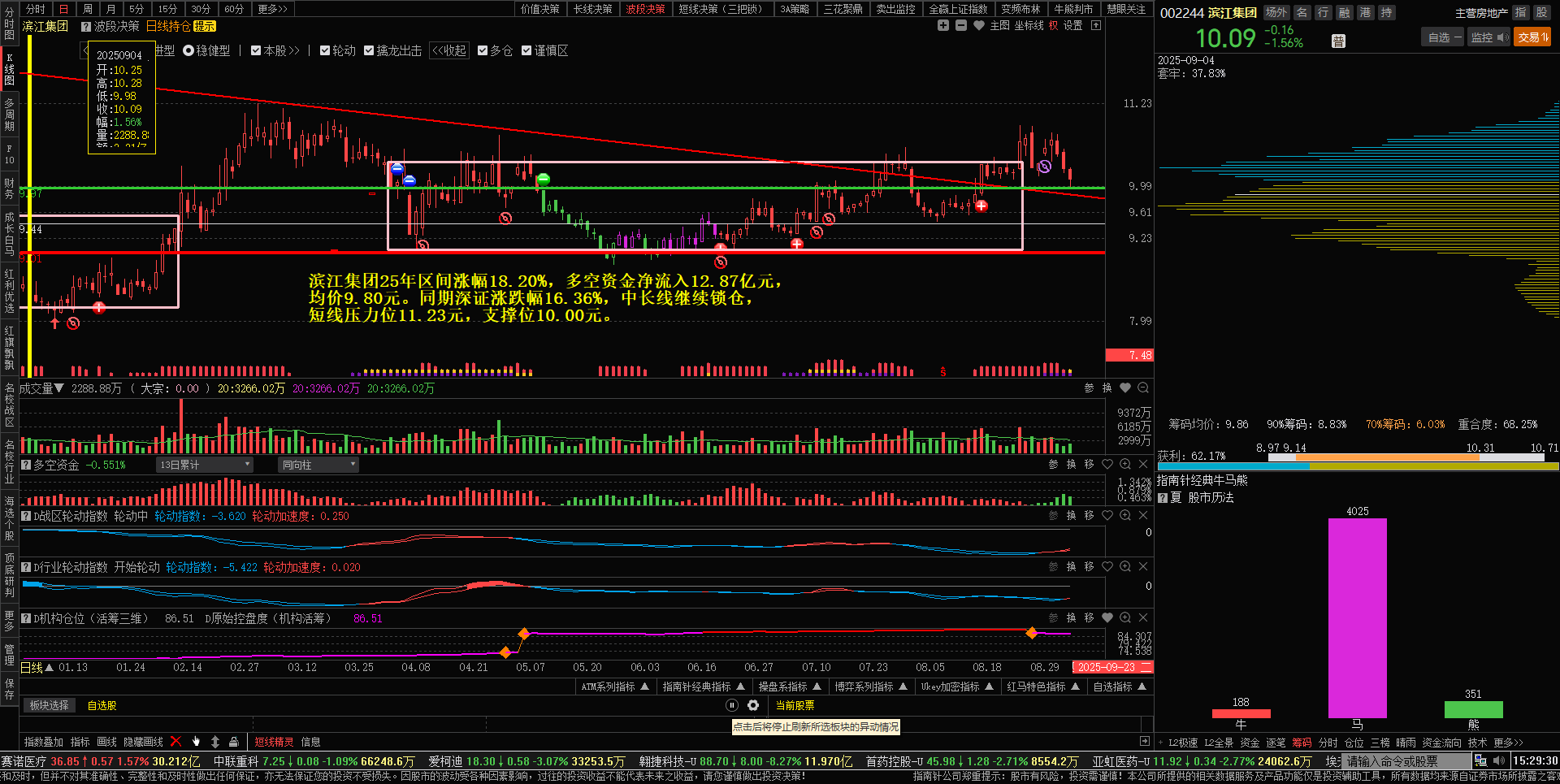Click the 自选 remove button
Image resolution: width=1560 pixels, height=784 pixels.
[x=1444, y=37]
